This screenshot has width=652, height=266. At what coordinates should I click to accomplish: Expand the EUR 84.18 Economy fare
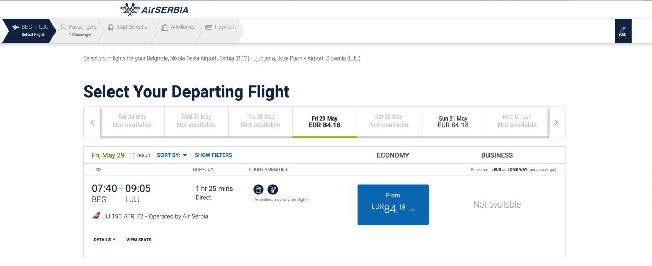(393, 204)
